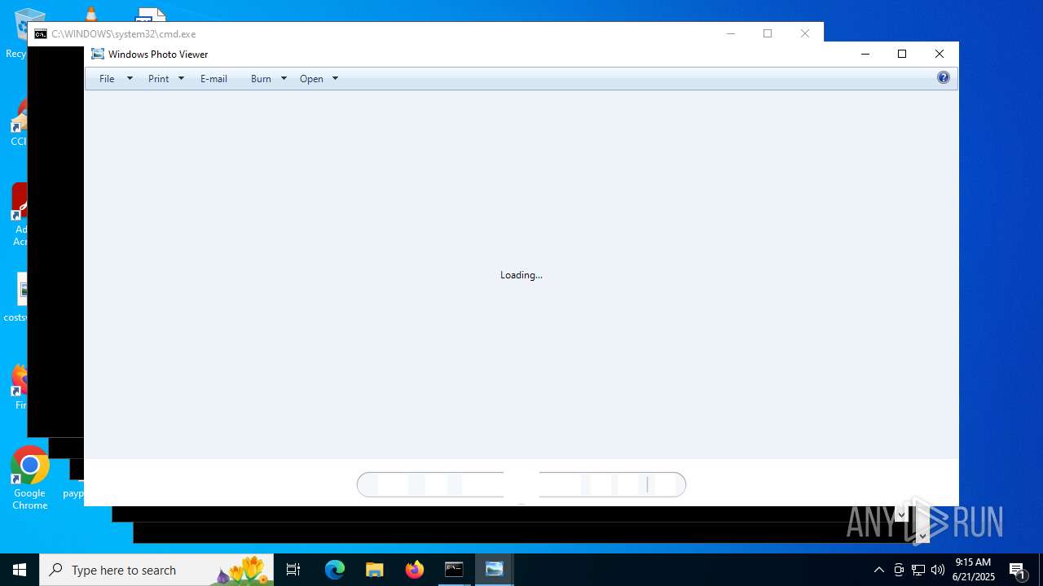
Task: Launch Firefox from the taskbar
Action: click(415, 570)
